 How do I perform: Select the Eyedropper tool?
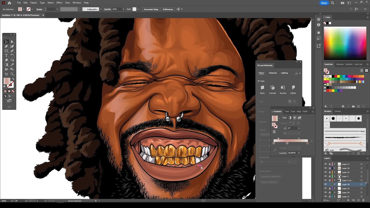pyautogui.click(x=12, y=65)
